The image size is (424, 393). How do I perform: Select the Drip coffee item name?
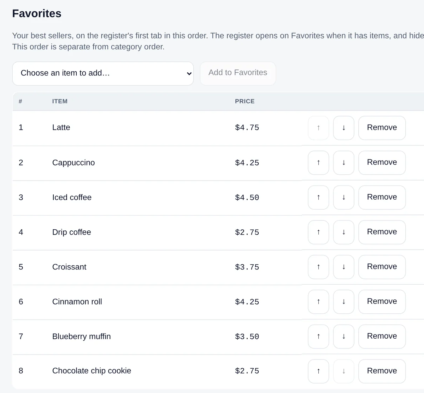pyautogui.click(x=71, y=232)
